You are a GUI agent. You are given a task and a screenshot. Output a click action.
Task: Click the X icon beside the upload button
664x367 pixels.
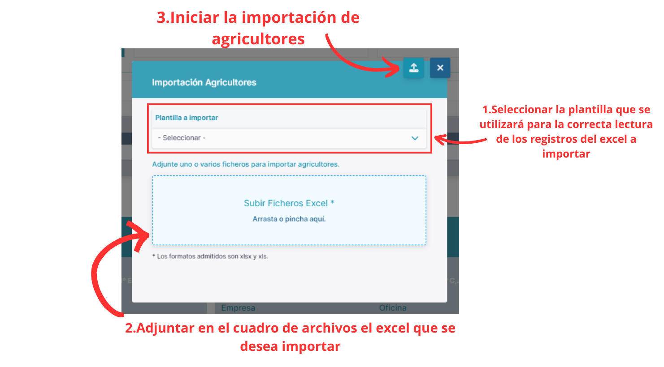pyautogui.click(x=439, y=68)
